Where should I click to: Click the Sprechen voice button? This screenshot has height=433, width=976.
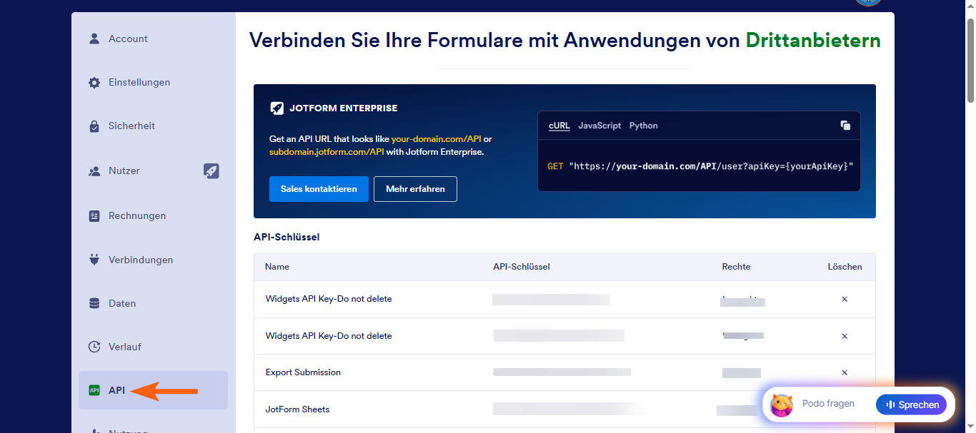[912, 404]
